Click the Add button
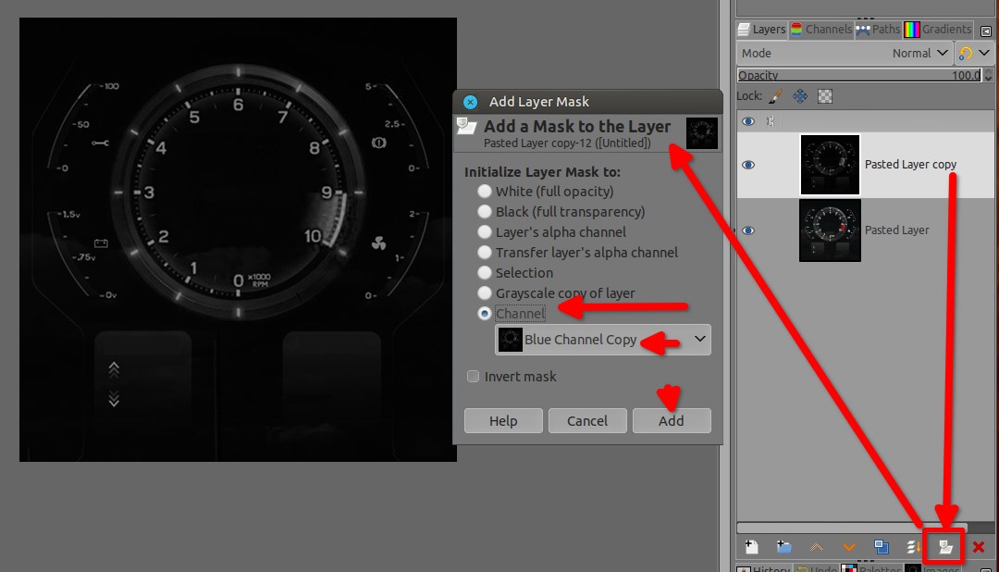 coord(672,421)
